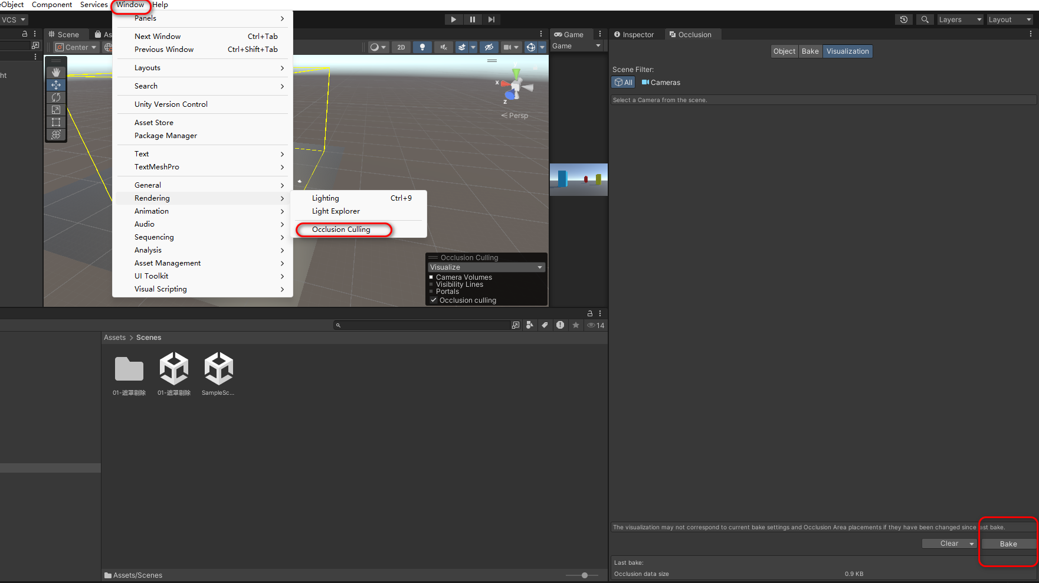
Task: Open the Layers dropdown
Action: point(961,19)
